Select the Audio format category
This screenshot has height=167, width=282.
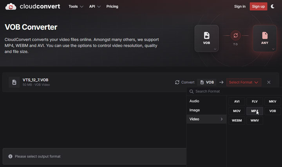(x=206, y=101)
